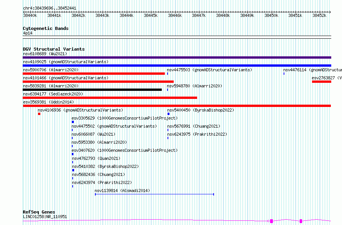Open nsv4476114 variant label
This screenshot has width=342, height=225.
(x=312, y=70)
